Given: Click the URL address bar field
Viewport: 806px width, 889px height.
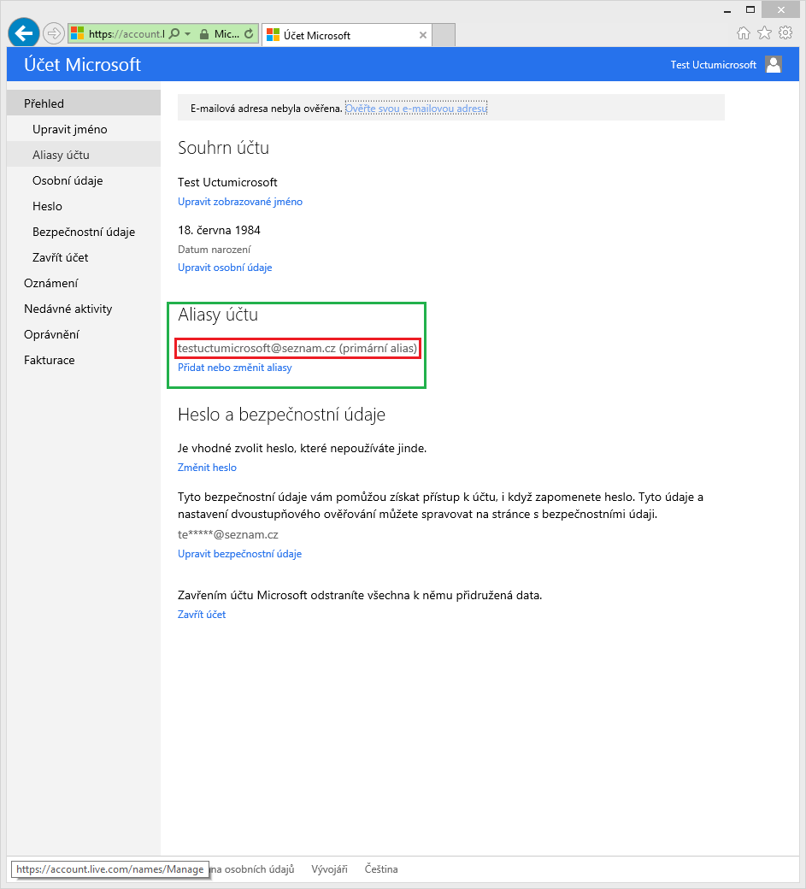Looking at the screenshot, I should point(124,34).
